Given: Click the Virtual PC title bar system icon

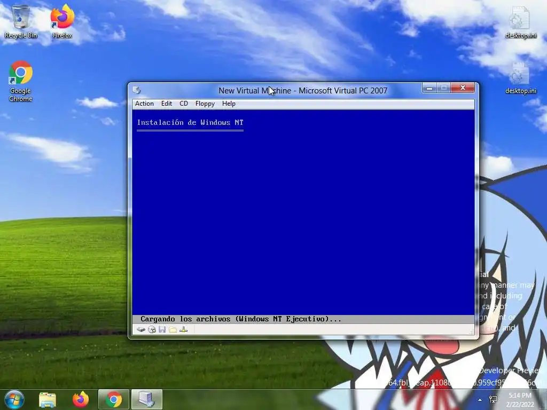Looking at the screenshot, I should click(x=137, y=91).
